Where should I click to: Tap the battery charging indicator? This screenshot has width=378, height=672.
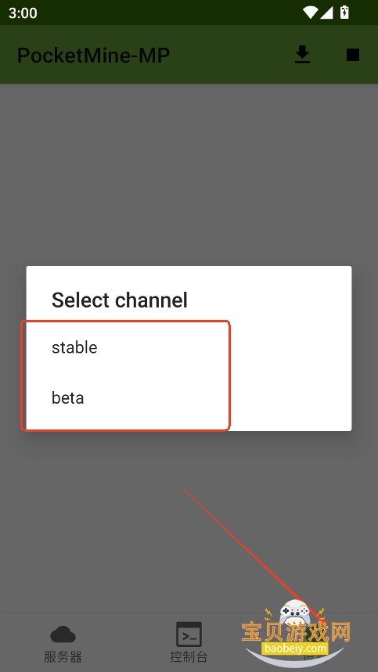344,13
